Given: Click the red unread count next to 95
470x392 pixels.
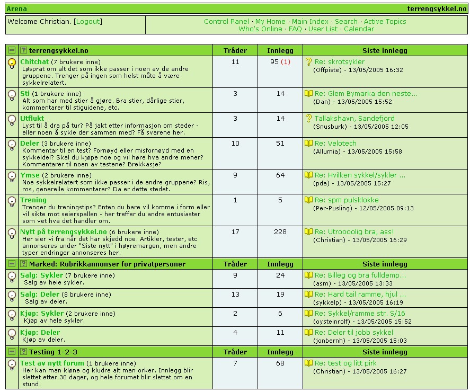Looking at the screenshot, I should (x=285, y=62).
